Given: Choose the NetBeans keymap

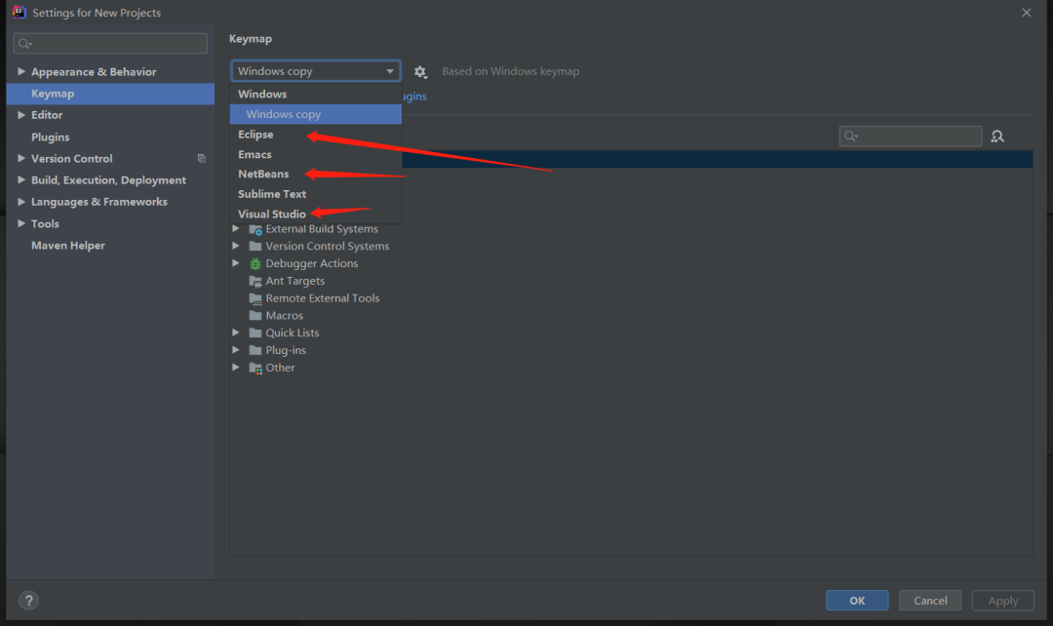Looking at the screenshot, I should point(316,174).
